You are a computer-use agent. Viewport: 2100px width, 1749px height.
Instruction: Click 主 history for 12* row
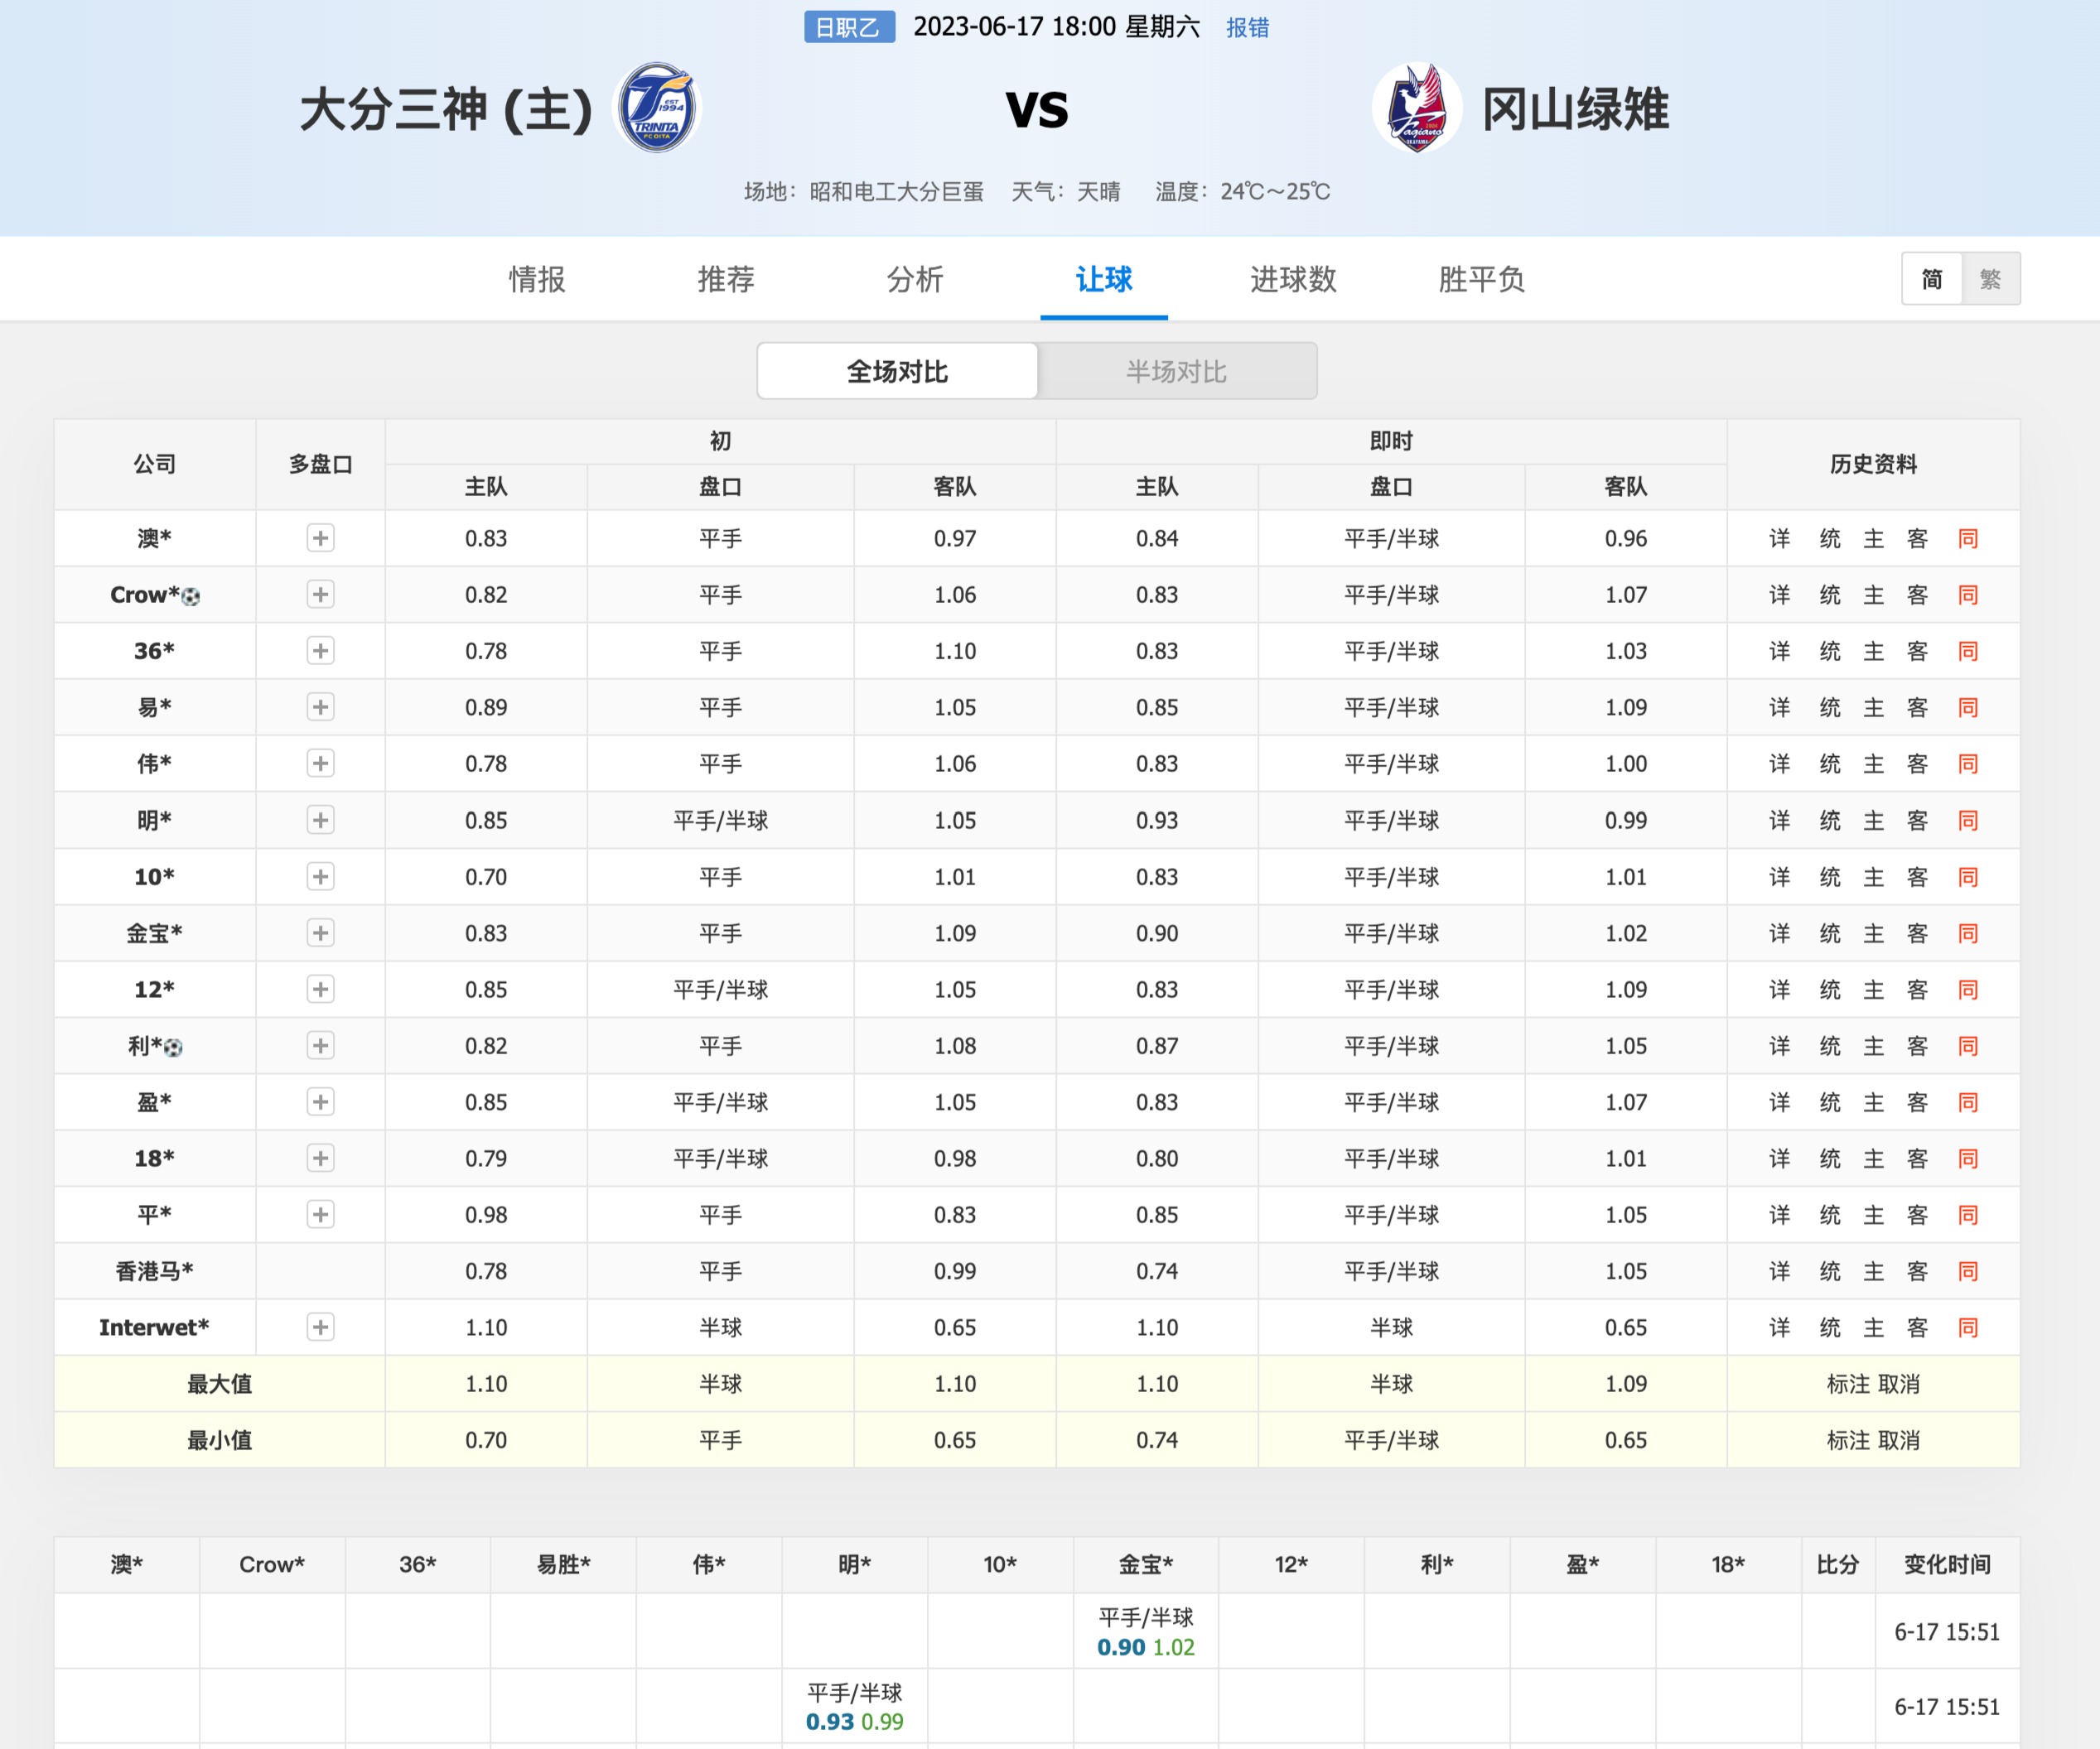(x=1874, y=990)
